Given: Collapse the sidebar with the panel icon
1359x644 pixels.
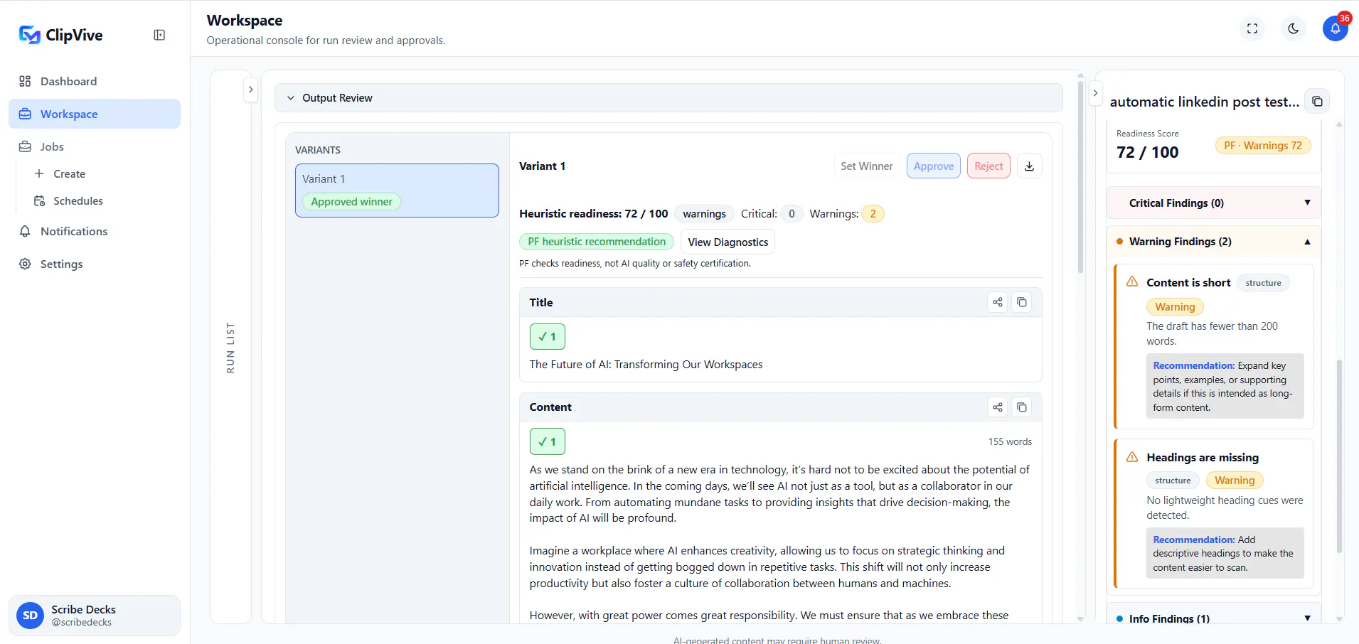Looking at the screenshot, I should tap(159, 35).
